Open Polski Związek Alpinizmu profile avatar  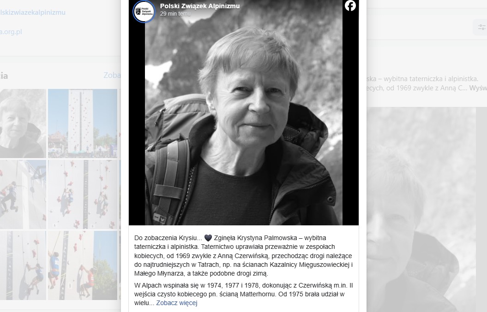pyautogui.click(x=144, y=12)
